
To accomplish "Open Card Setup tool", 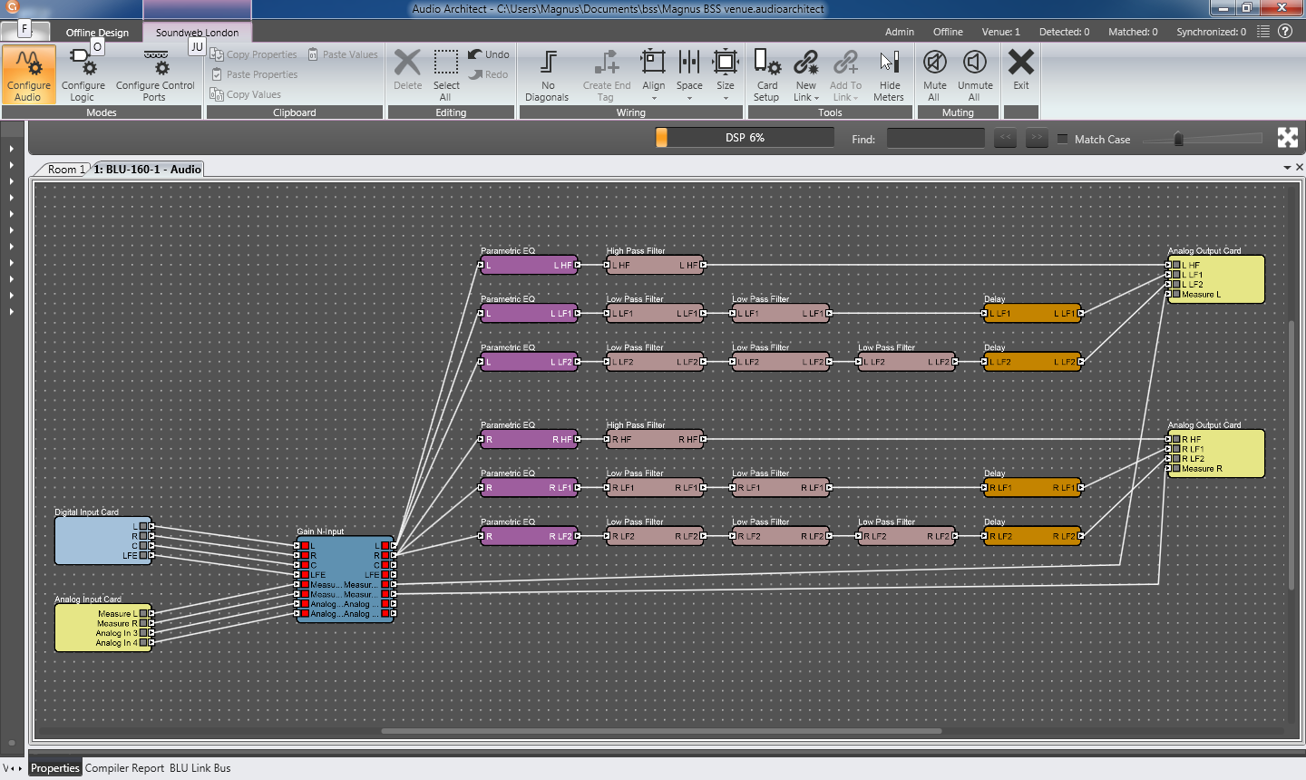I will (766, 75).
